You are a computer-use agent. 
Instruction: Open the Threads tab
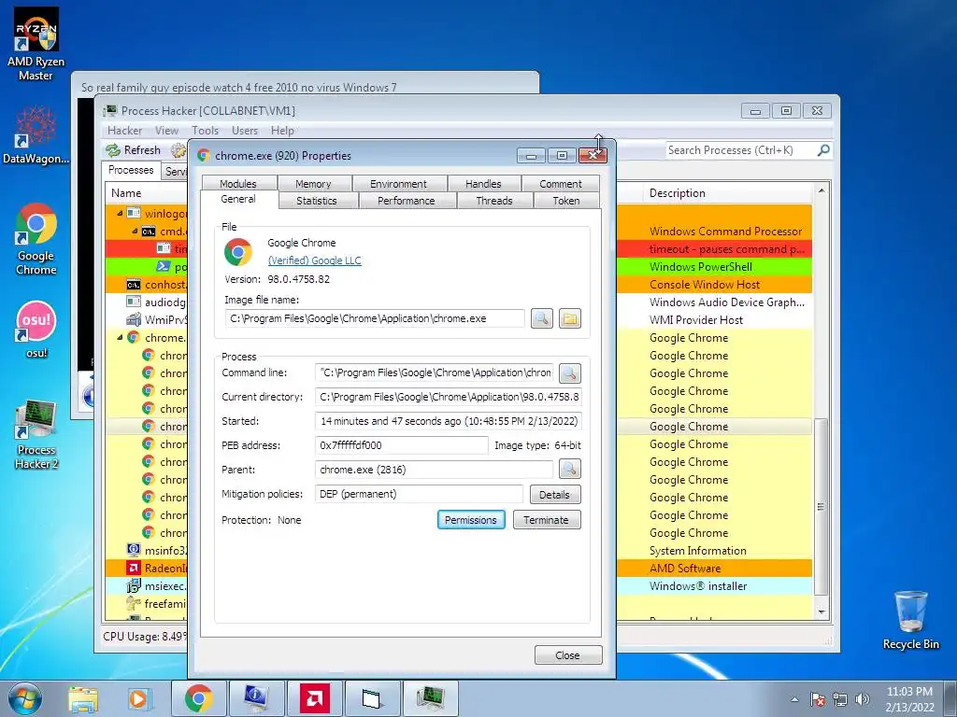[494, 201]
